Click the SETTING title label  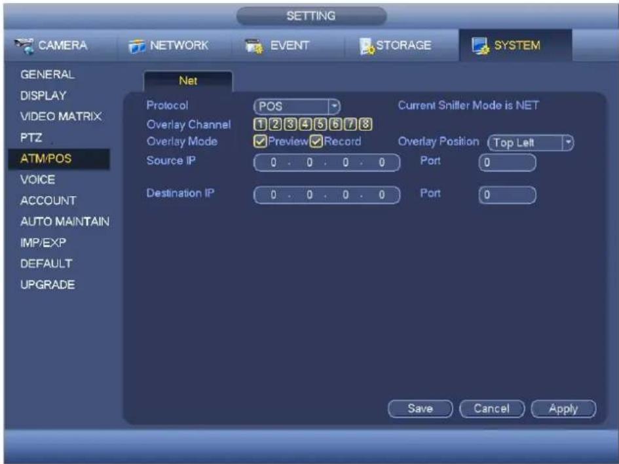click(x=311, y=16)
